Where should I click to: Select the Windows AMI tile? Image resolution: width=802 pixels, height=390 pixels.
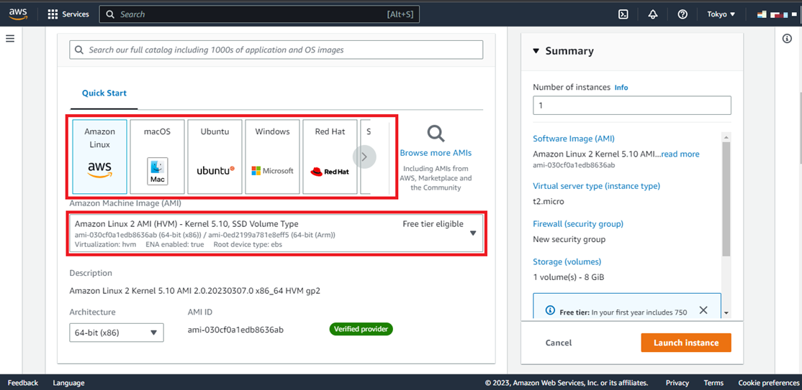[x=272, y=157]
